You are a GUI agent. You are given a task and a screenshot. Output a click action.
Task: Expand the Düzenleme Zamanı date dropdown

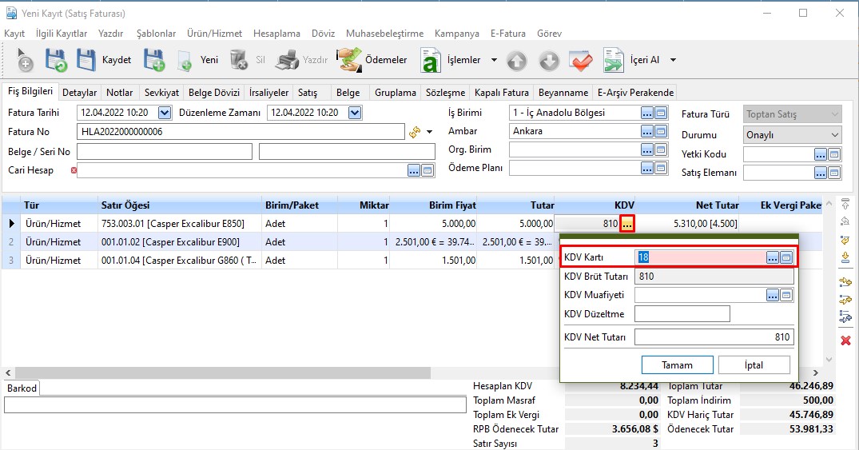tap(355, 113)
